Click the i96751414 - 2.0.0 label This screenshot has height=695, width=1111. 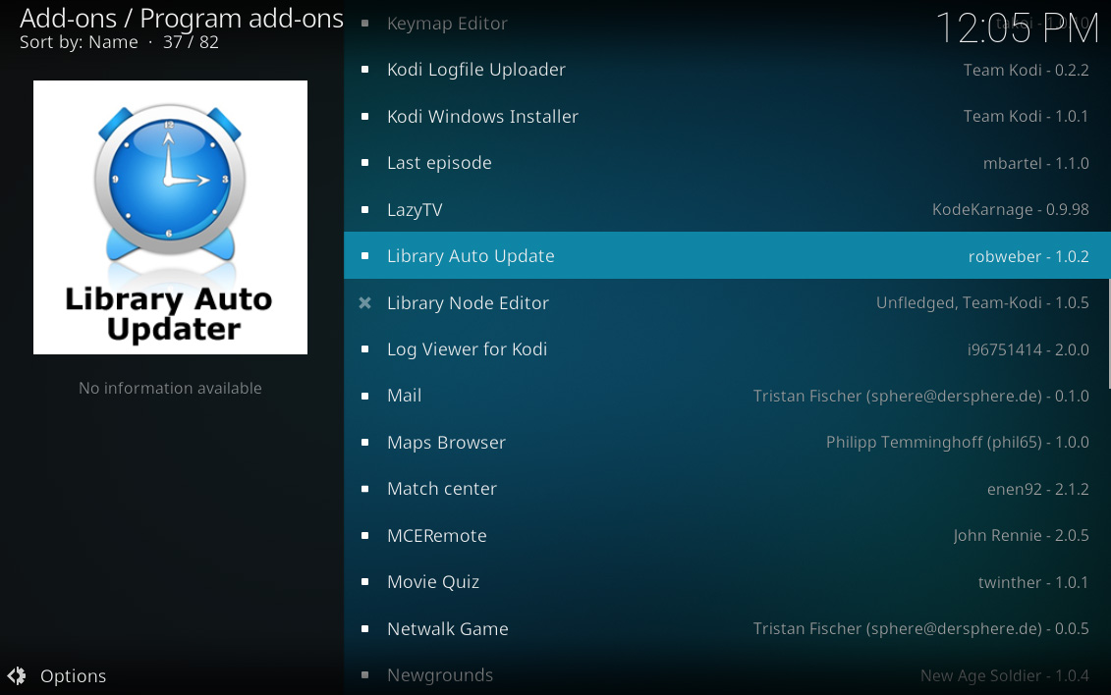click(x=1028, y=349)
